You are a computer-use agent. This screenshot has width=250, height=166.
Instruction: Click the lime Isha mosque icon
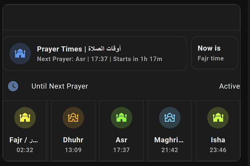[x=218, y=117]
